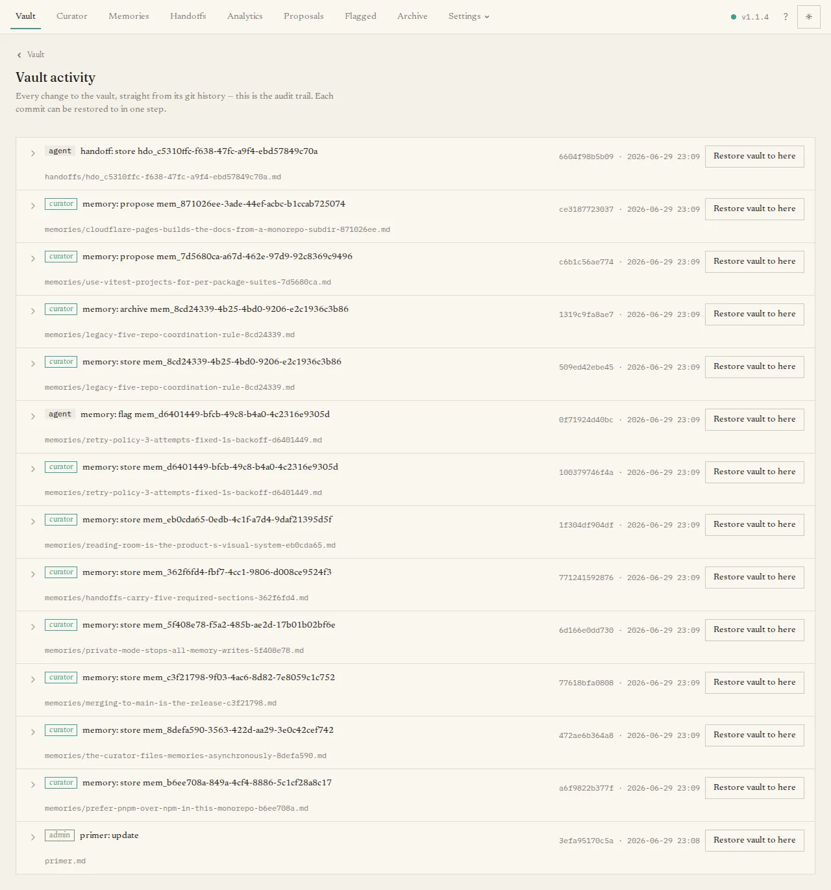Switch to the Proposals tab

pos(303,16)
